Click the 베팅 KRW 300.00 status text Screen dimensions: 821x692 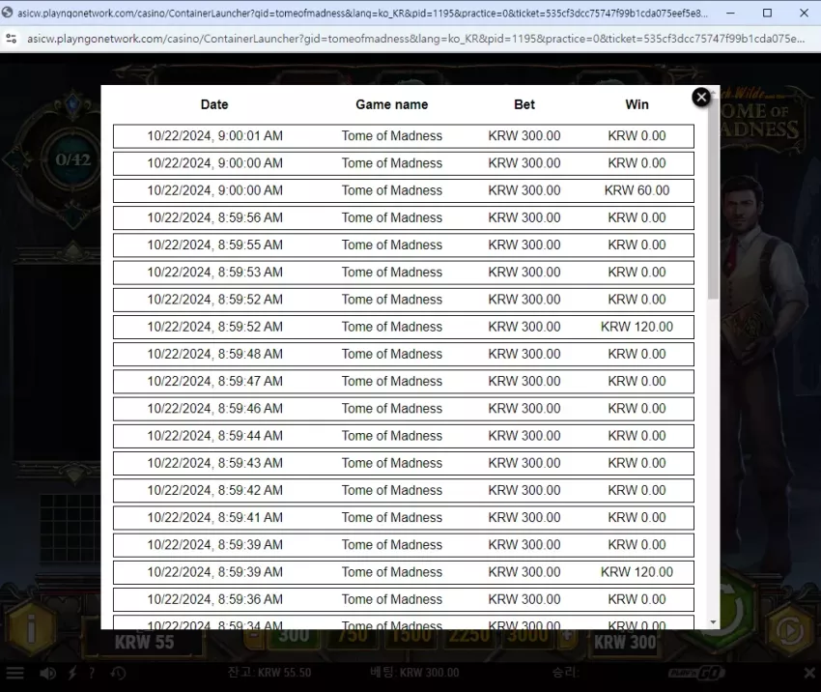click(414, 673)
